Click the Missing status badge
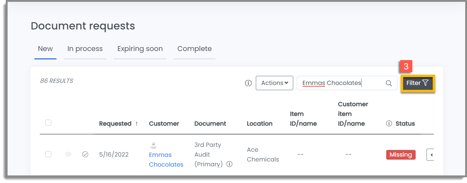 pyautogui.click(x=401, y=154)
